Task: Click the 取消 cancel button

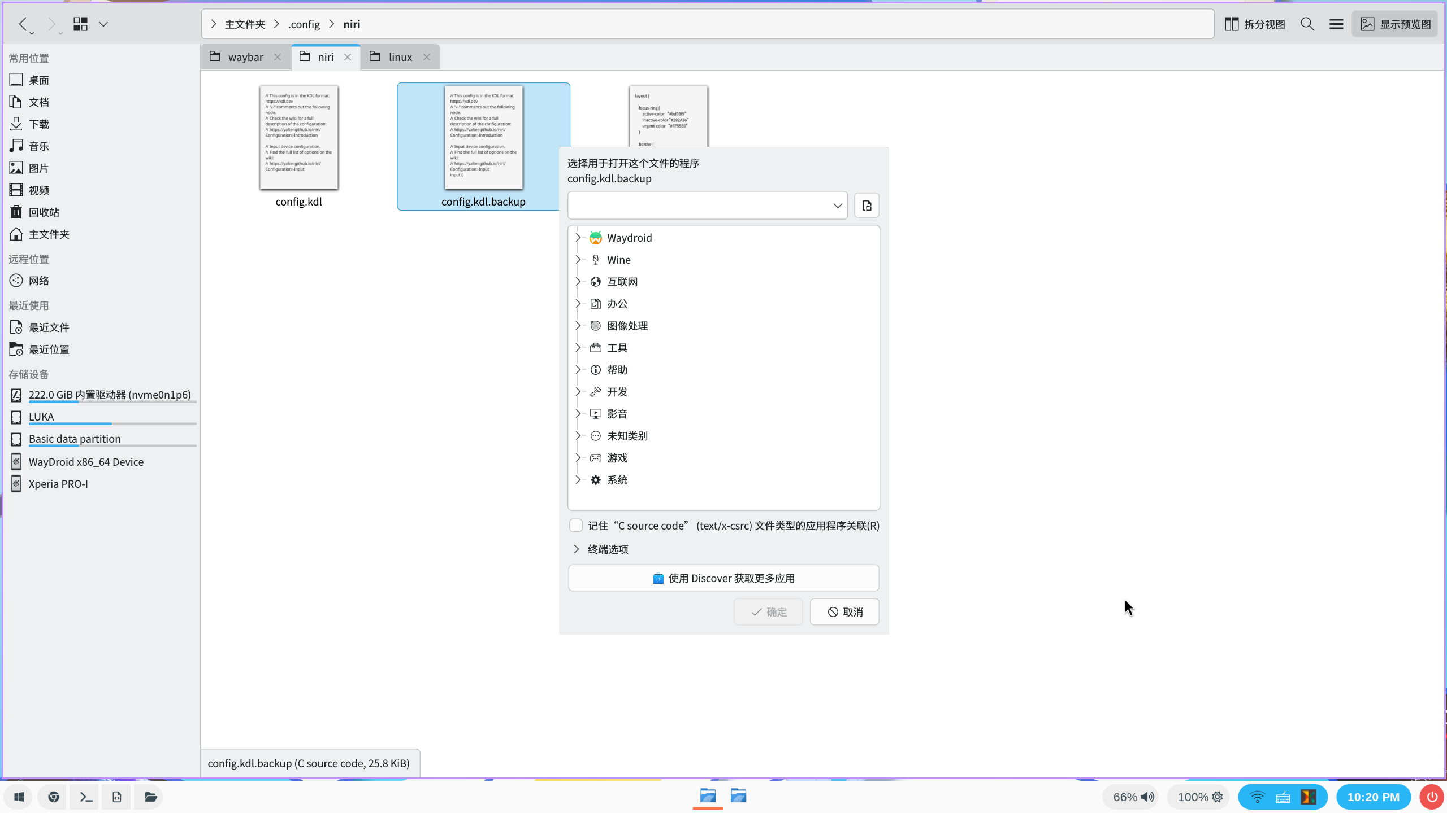Action: (x=844, y=612)
